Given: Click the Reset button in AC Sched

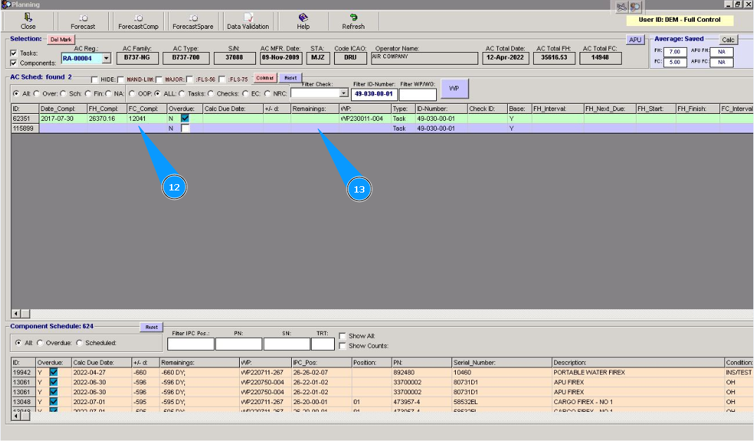Looking at the screenshot, I should (x=290, y=78).
